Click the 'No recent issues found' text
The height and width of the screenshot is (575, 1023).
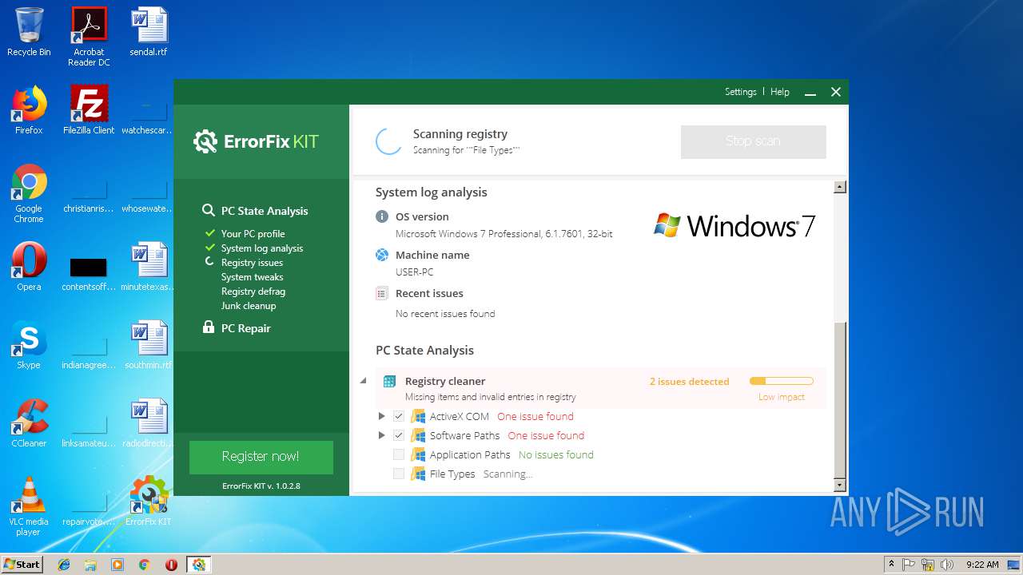click(445, 314)
